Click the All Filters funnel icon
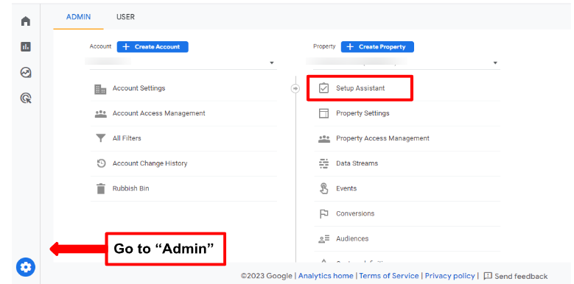This screenshot has height=284, width=574. 100,138
